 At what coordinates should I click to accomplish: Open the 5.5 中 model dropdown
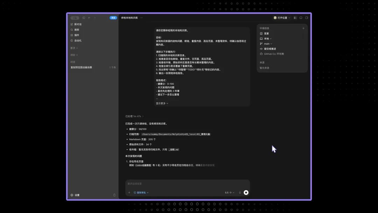pos(230,192)
